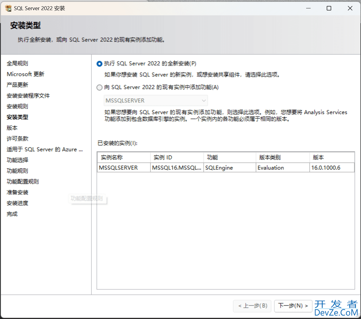Click the 功能 column header
Screen dimensions: 361x319
pos(230,158)
